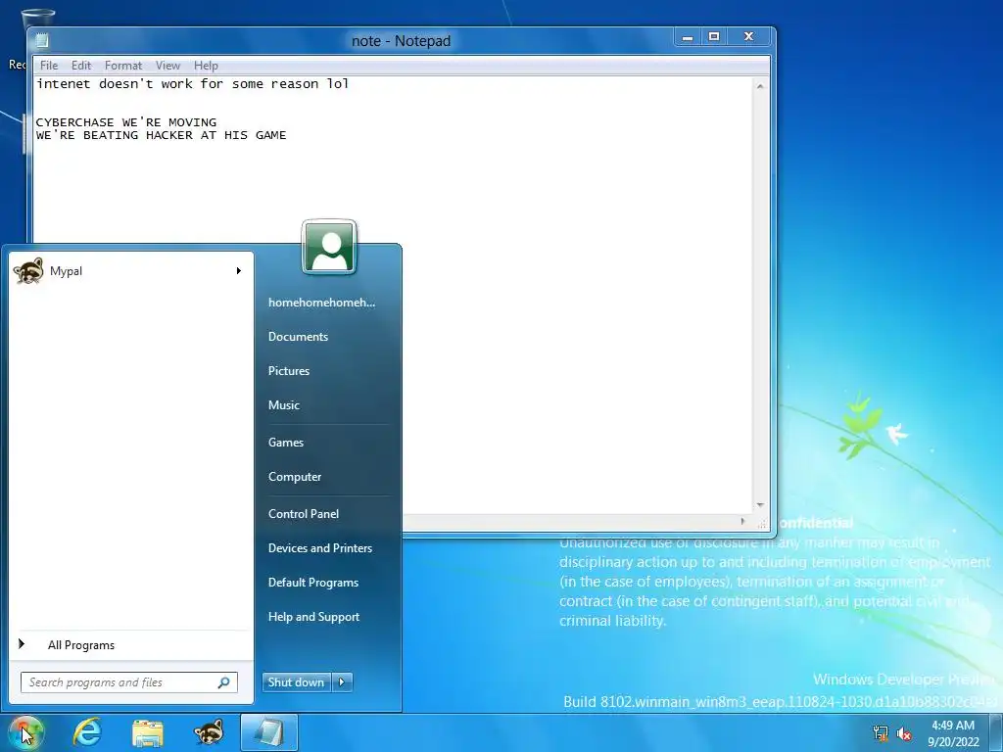Launch Internet Explorer from taskbar

87,732
